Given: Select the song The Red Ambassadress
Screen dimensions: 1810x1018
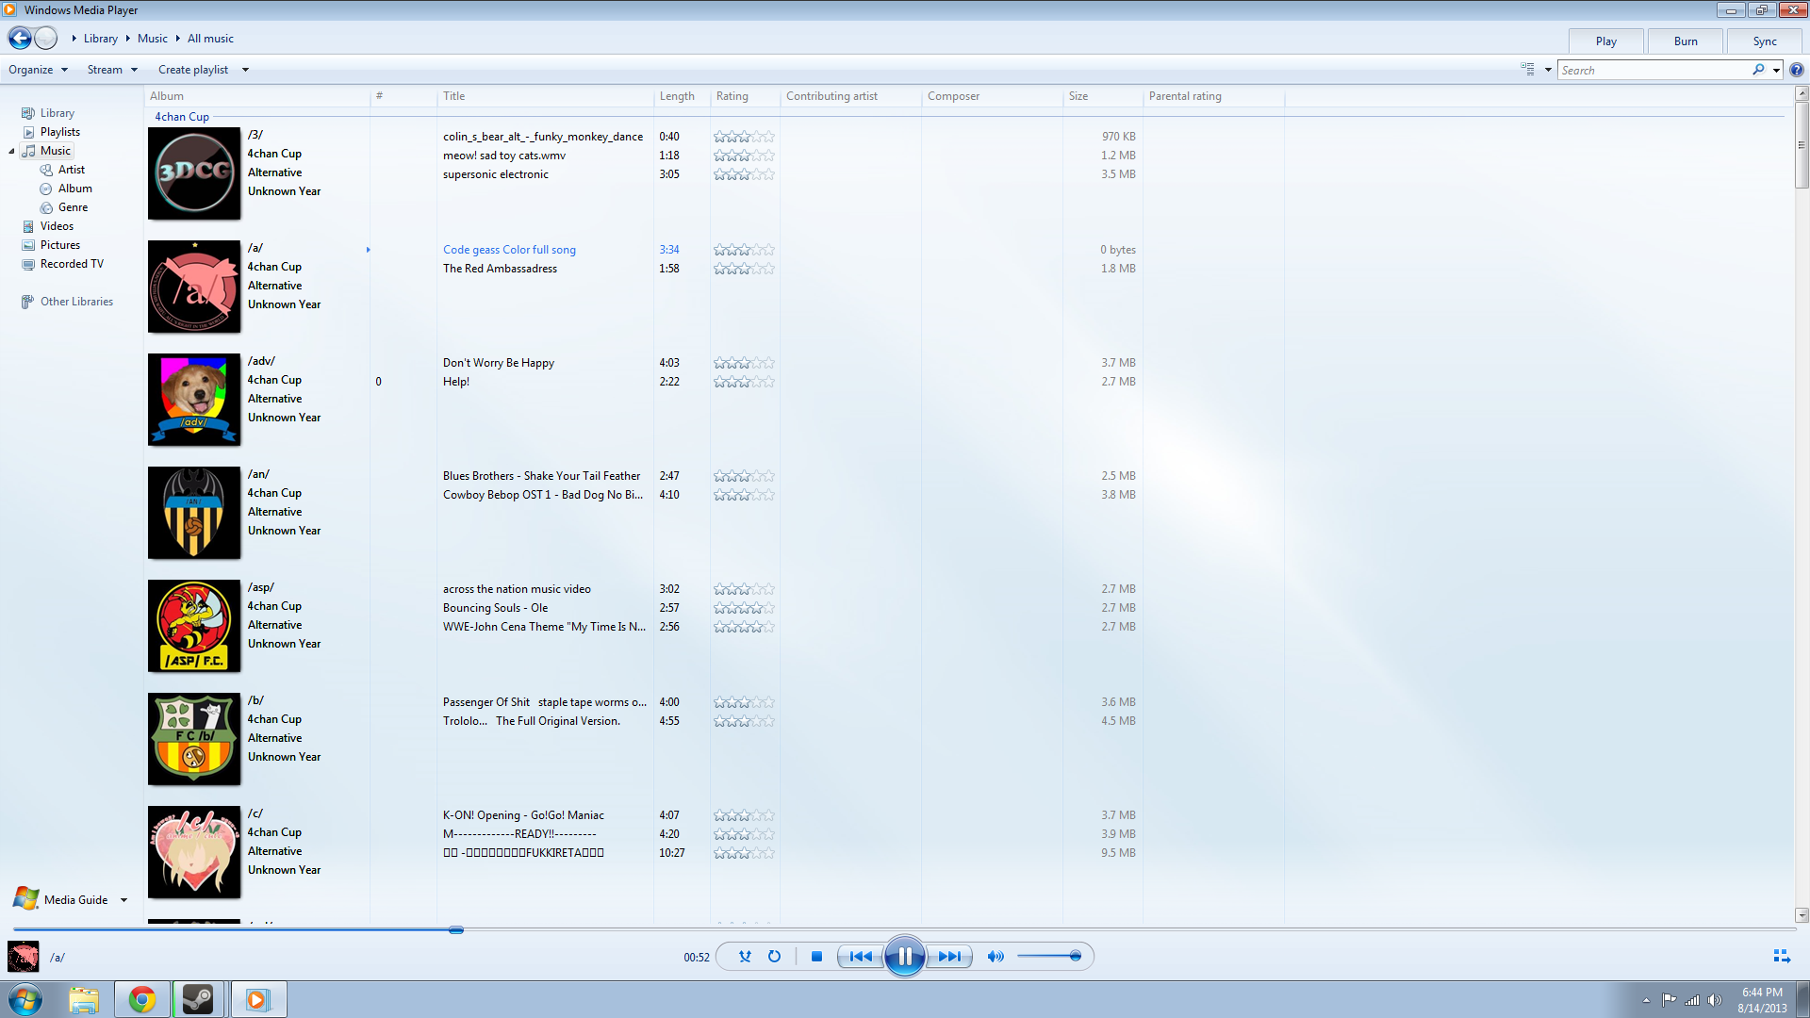Looking at the screenshot, I should pos(500,269).
